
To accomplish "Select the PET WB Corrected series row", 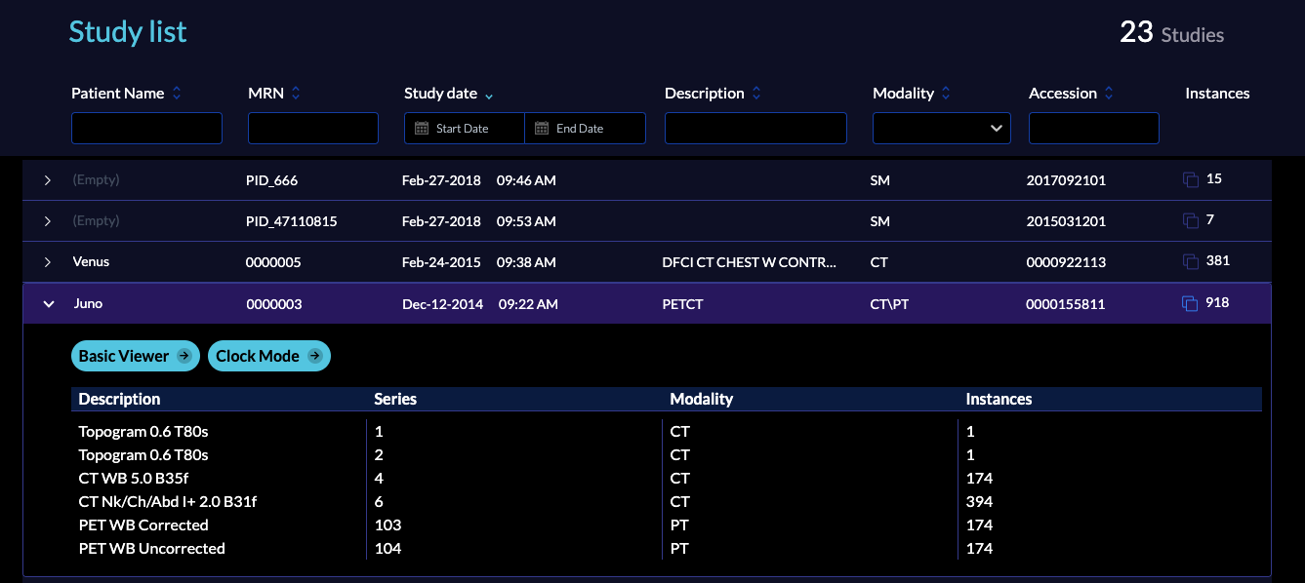I will click(x=143, y=525).
